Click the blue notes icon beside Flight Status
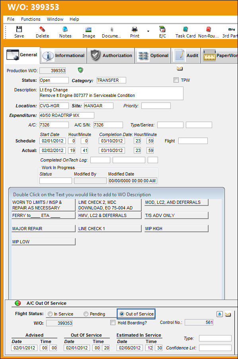238x359 pixels. point(220,314)
